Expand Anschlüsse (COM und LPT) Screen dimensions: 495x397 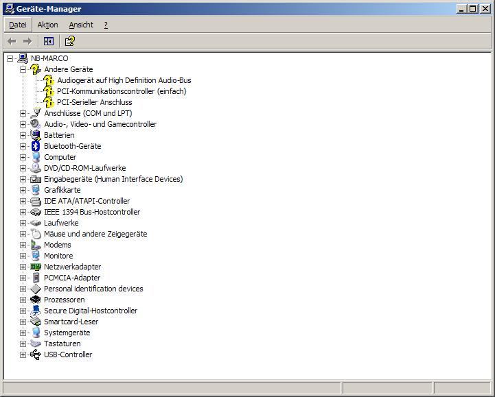click(x=23, y=114)
